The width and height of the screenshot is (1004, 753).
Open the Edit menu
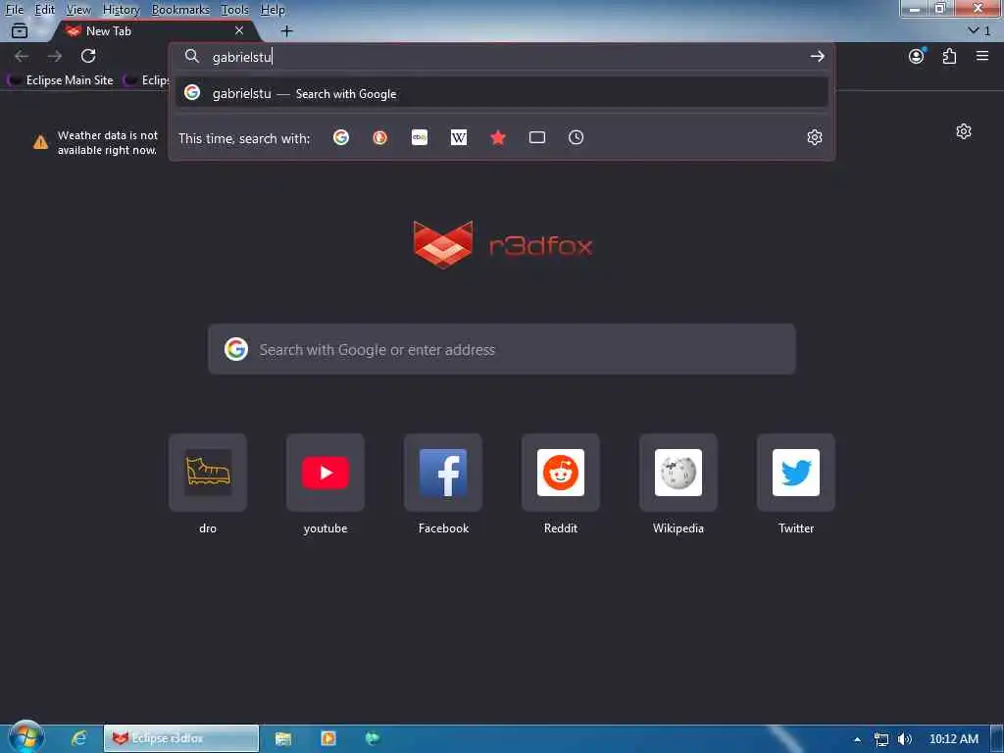[x=44, y=10]
